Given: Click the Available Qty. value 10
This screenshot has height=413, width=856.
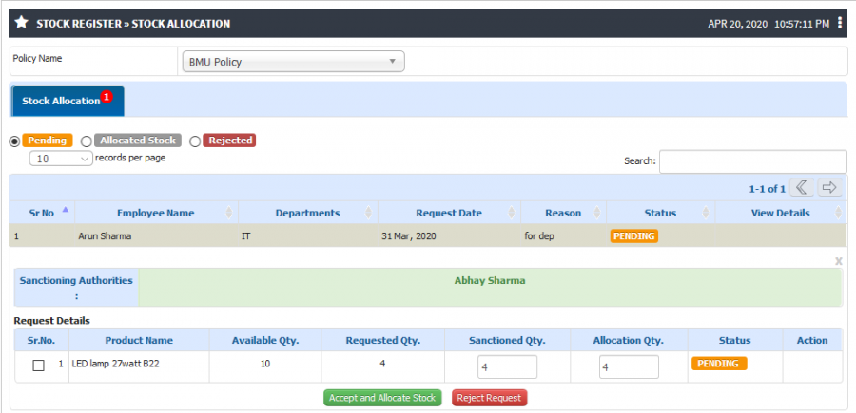Looking at the screenshot, I should [265, 364].
